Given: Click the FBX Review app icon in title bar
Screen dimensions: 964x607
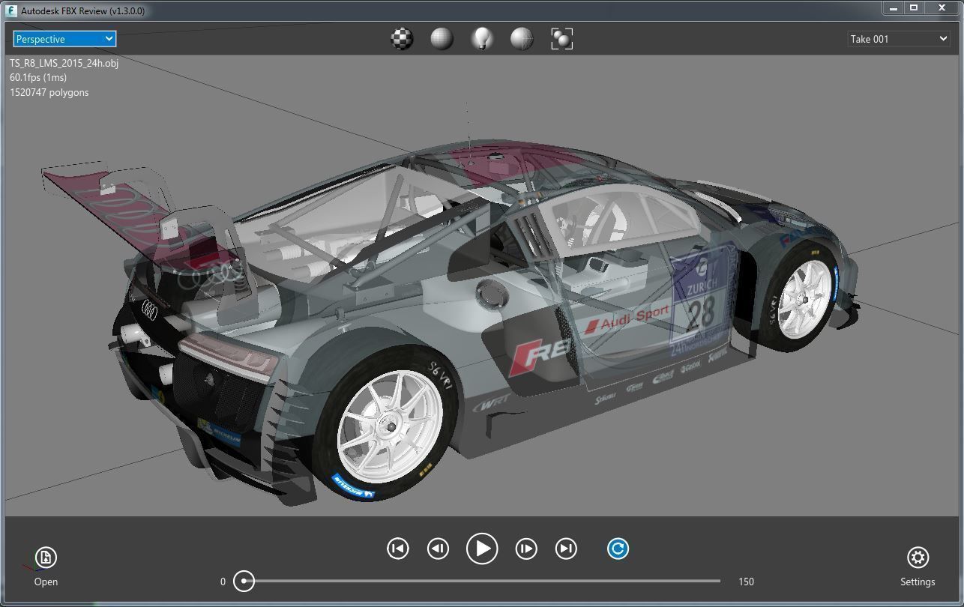Looking at the screenshot, I should 10,10.
